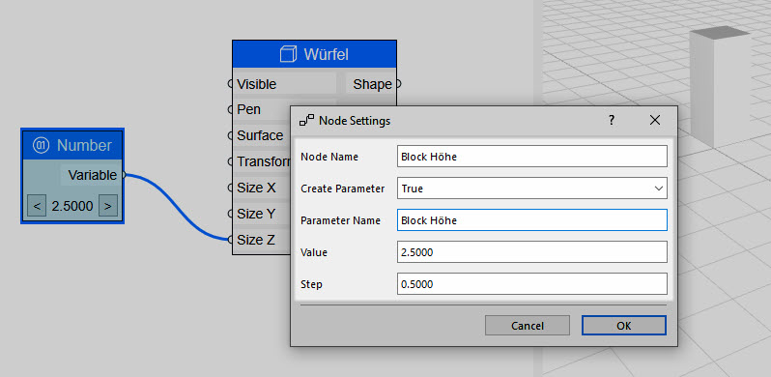The image size is (771, 377).
Task: Click the Number node's 01 icon
Action: click(x=42, y=145)
